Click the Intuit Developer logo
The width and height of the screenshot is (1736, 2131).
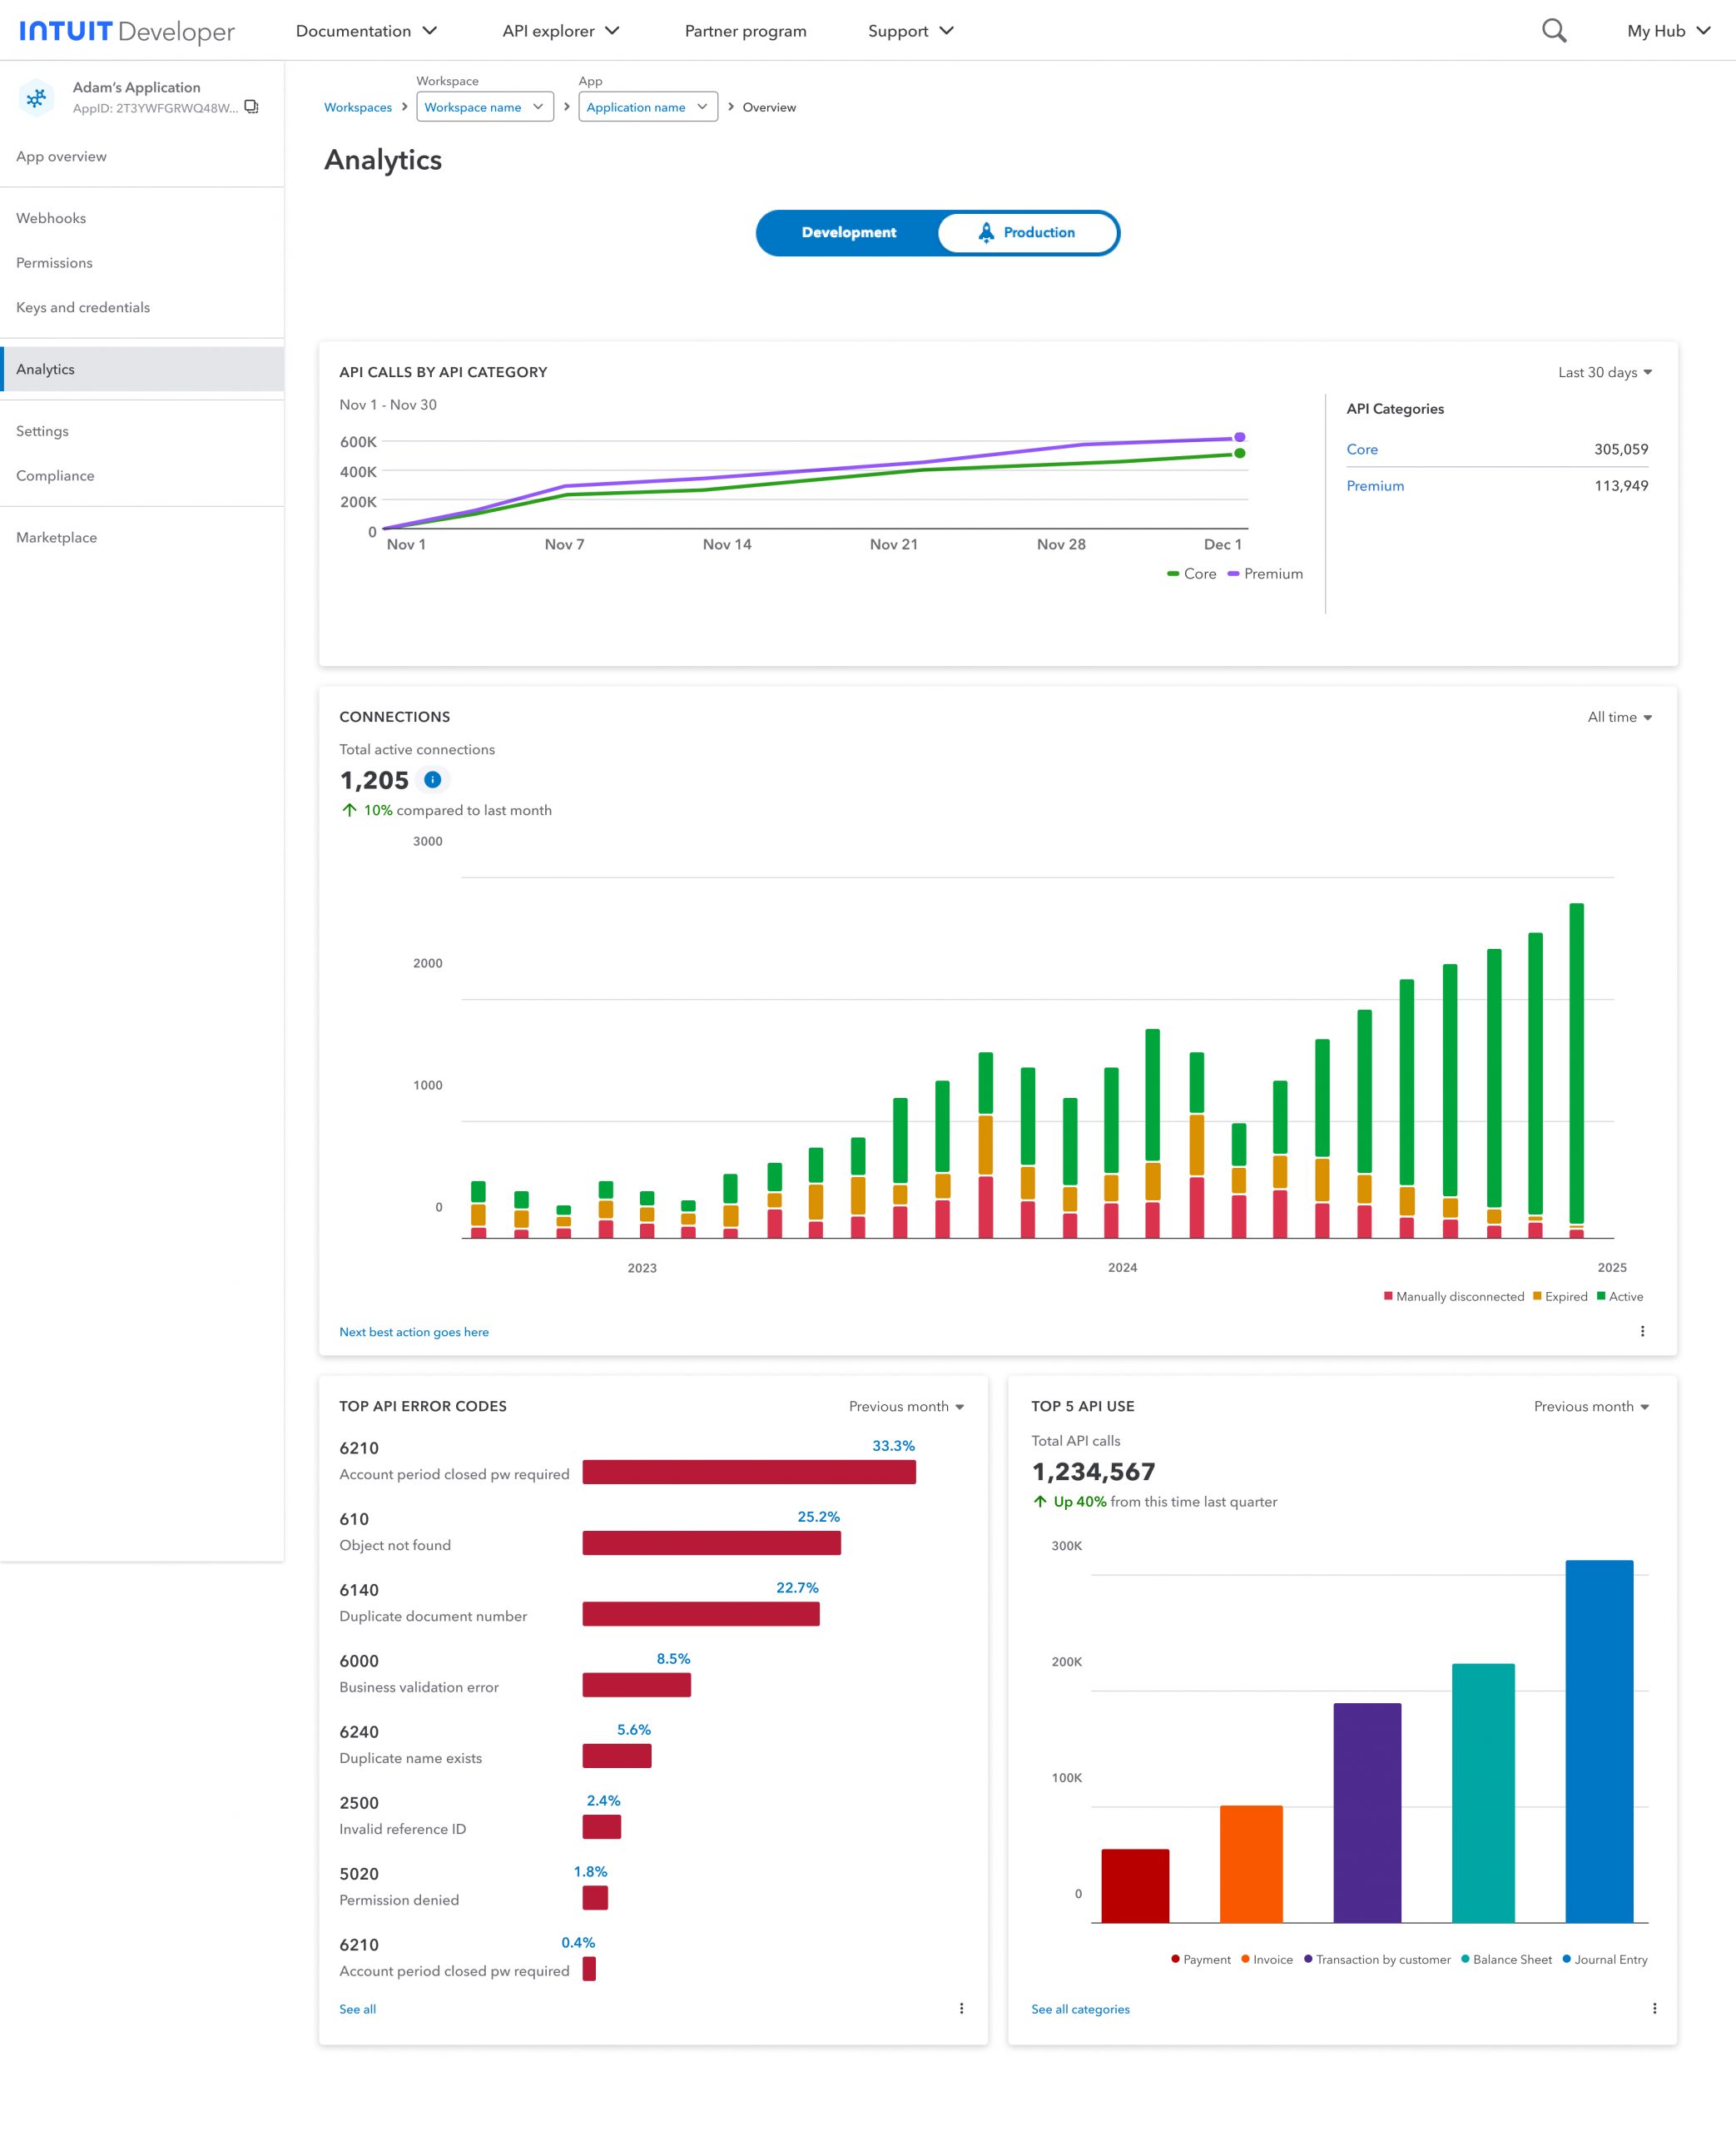127,31
